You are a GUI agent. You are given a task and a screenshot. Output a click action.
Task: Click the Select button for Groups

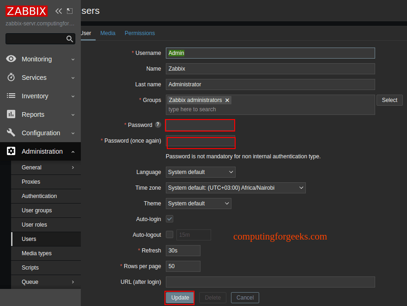(389, 100)
